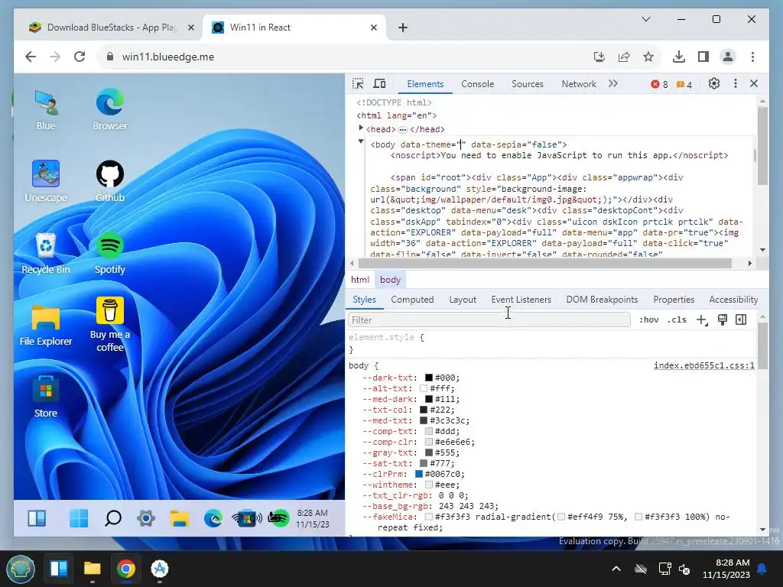Open the Event Listeners tab
Screen dimensions: 783x587
521,300
